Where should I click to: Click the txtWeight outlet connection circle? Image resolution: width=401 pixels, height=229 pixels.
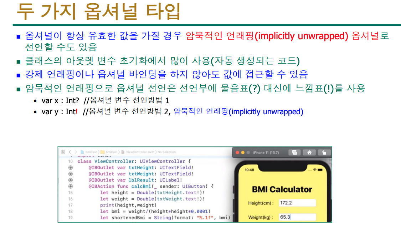[71, 174]
